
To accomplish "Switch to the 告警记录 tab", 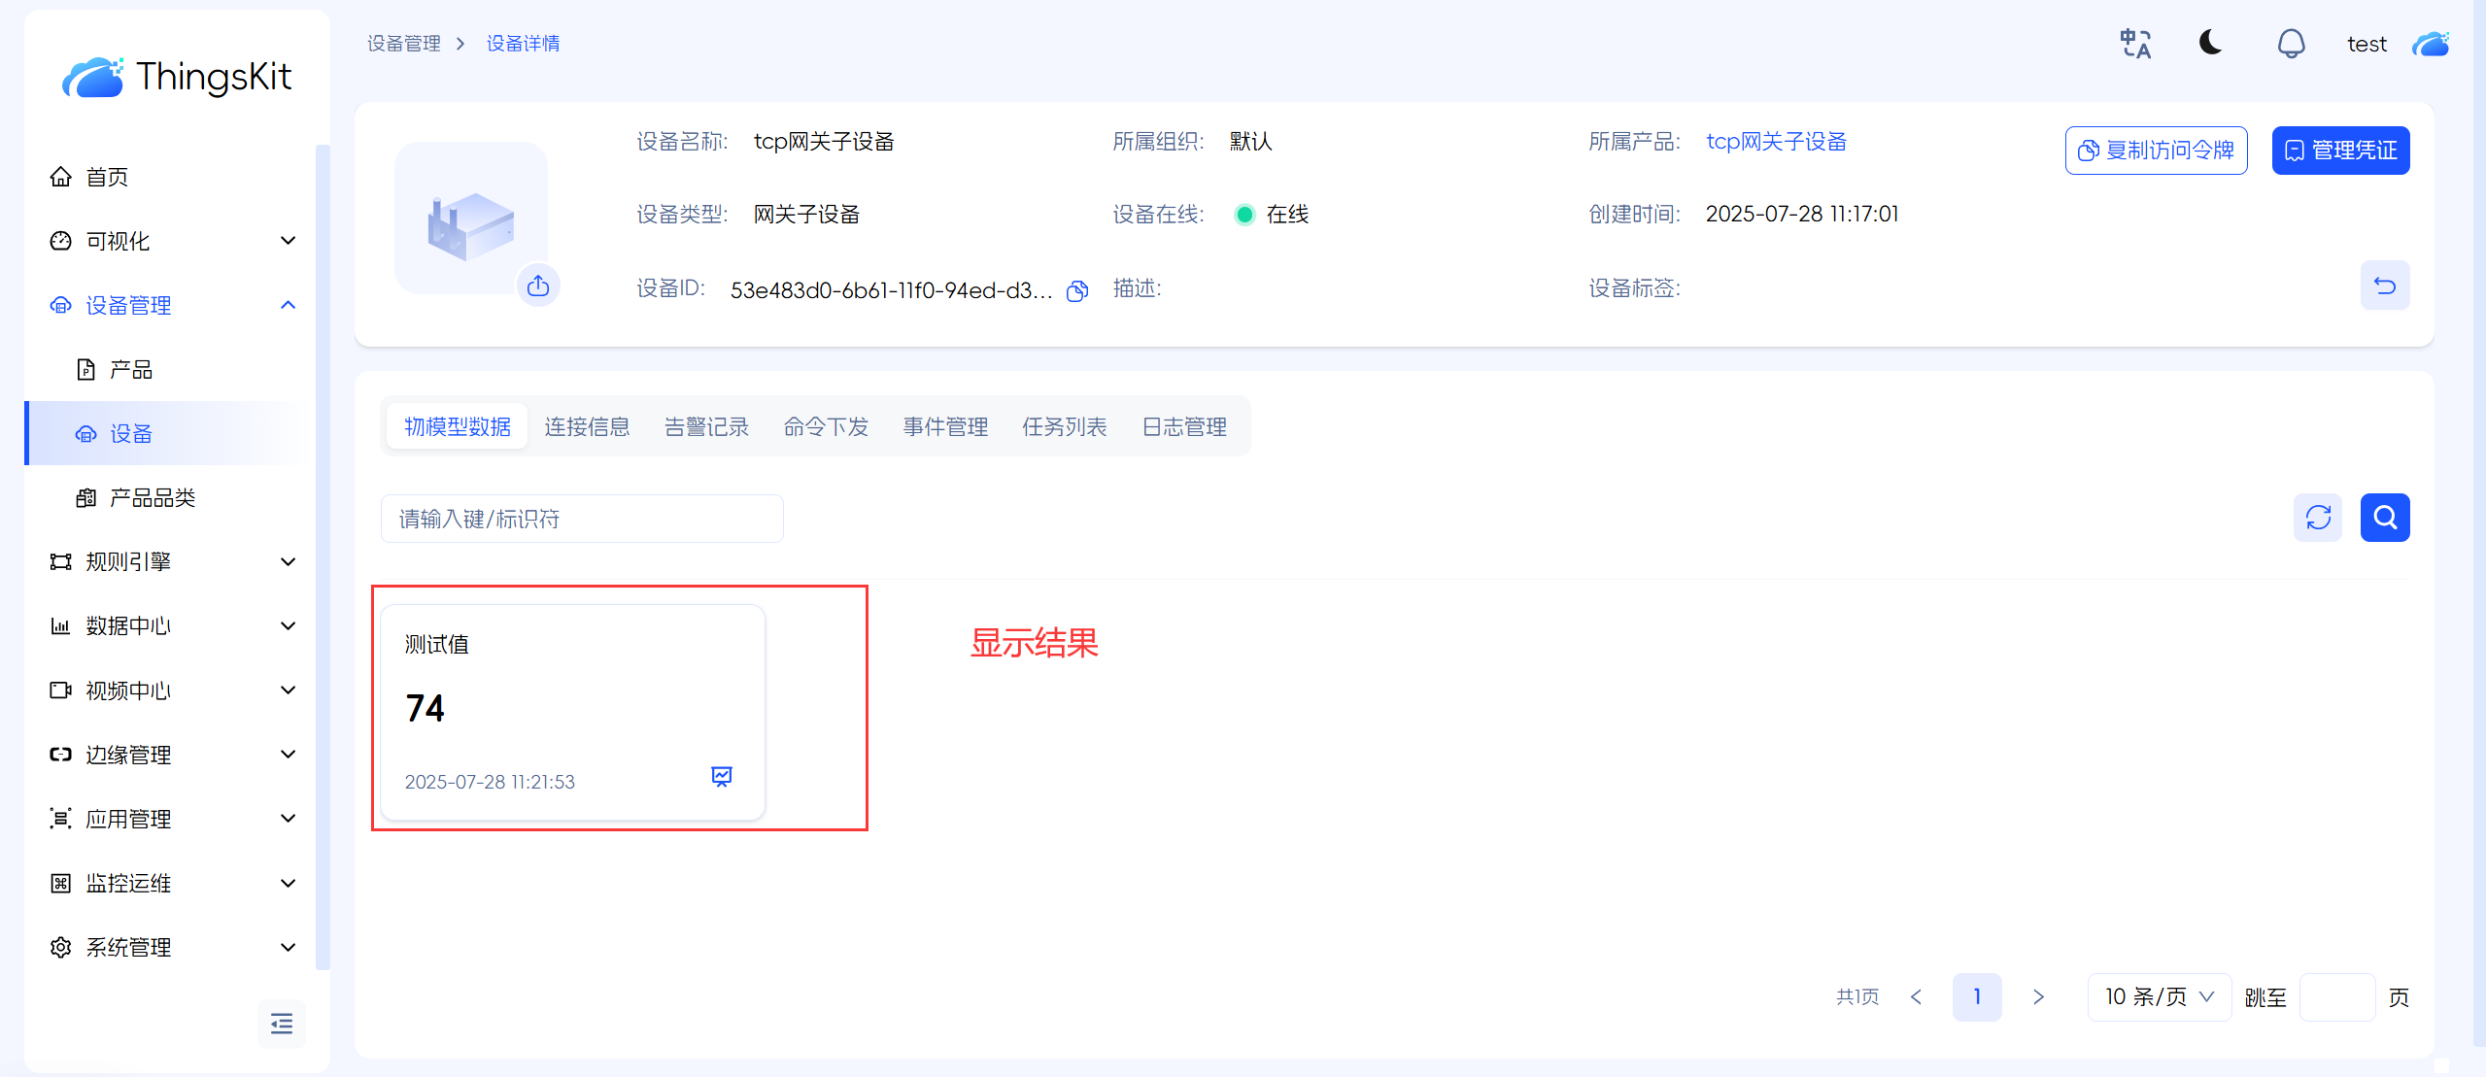I will coord(706,426).
